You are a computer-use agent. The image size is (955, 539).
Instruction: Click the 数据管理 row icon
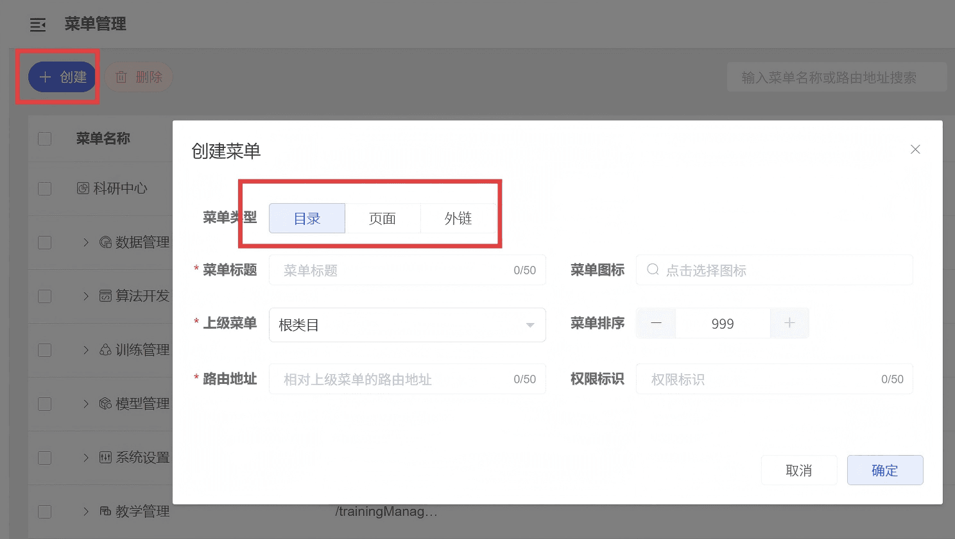(x=106, y=242)
